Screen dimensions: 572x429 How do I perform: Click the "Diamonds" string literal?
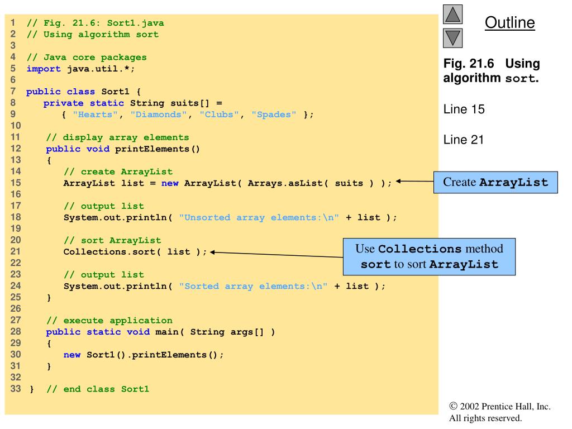(159, 115)
